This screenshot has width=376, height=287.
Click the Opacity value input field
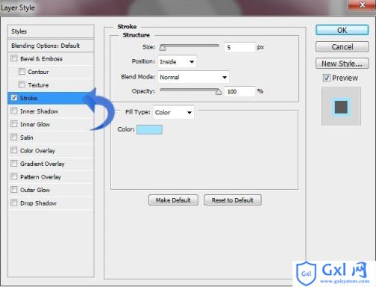point(239,91)
